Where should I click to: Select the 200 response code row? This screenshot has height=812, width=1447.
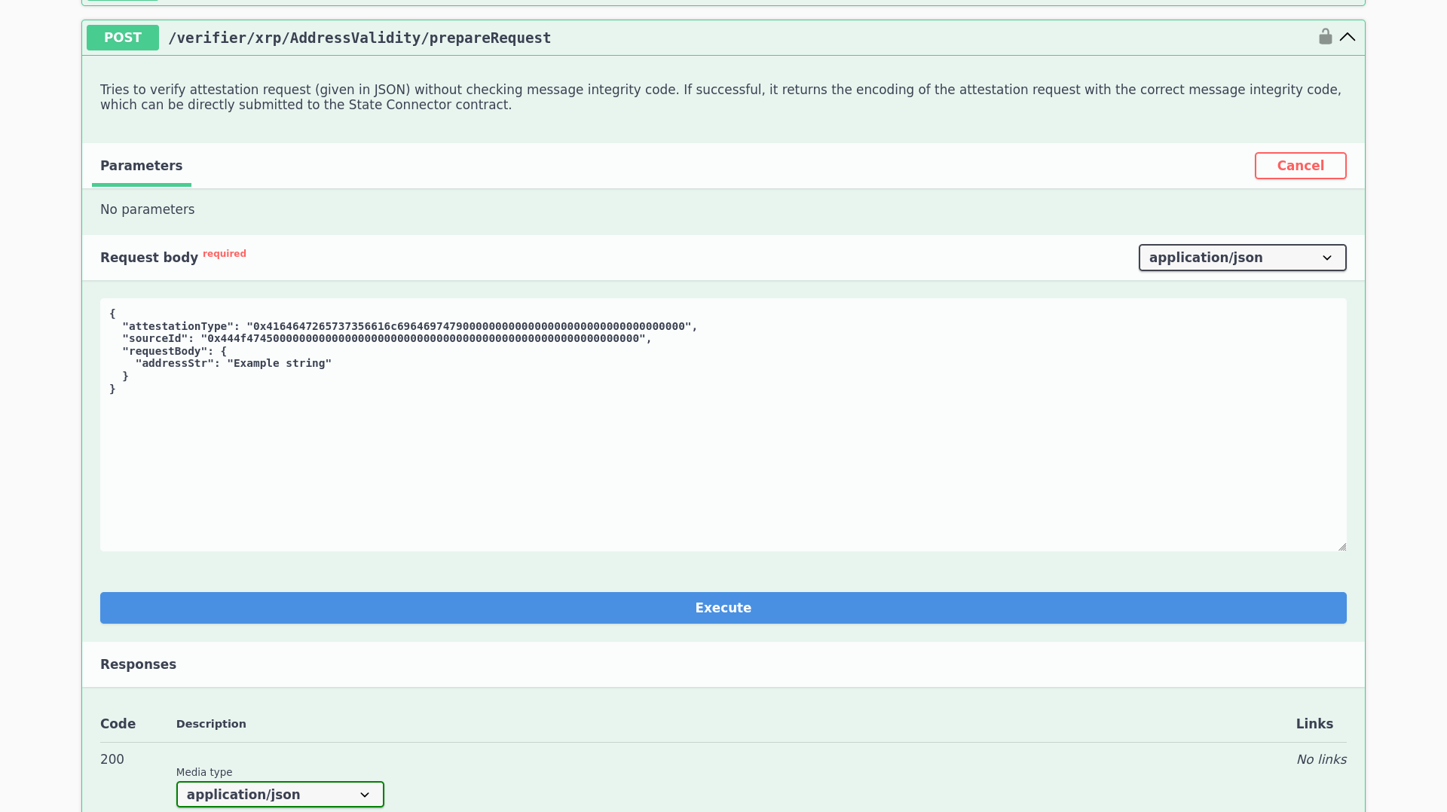pos(112,759)
